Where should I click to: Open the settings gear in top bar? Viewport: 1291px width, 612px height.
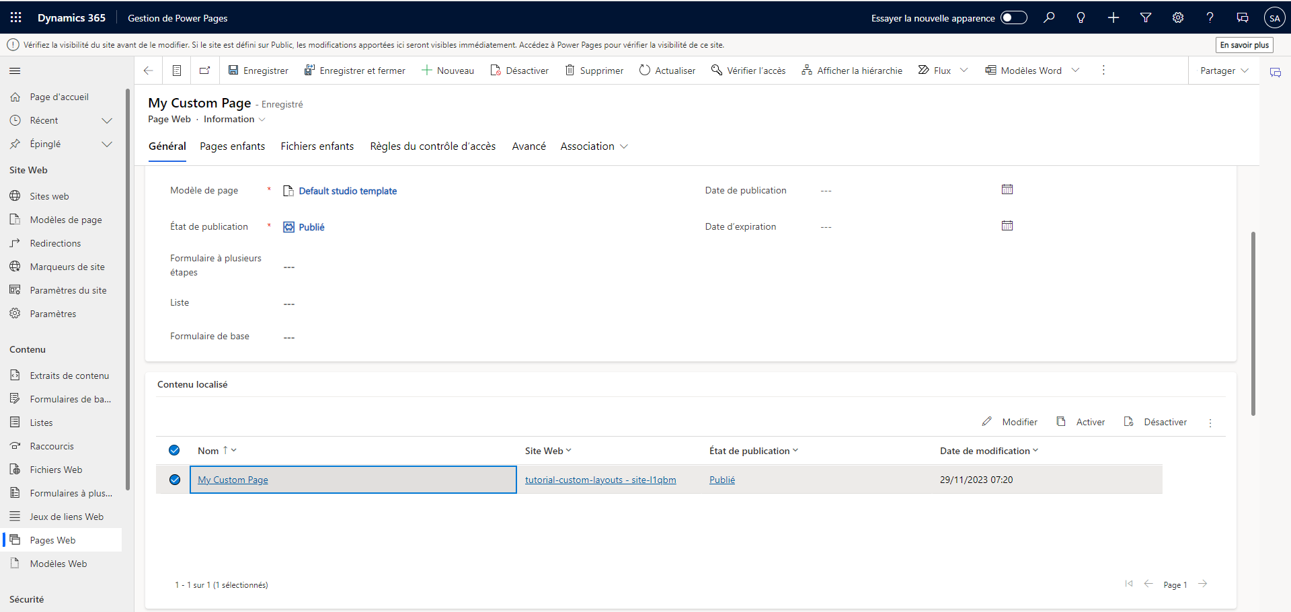tap(1178, 18)
